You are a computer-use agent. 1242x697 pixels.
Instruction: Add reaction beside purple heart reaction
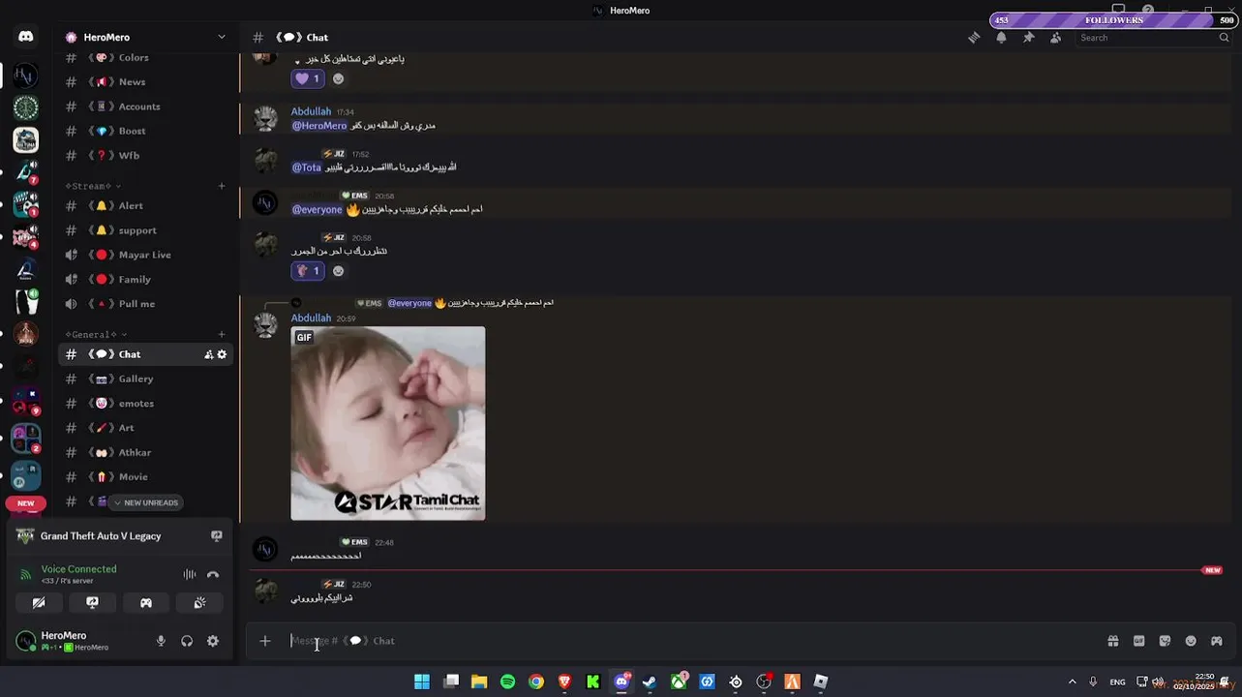point(338,78)
